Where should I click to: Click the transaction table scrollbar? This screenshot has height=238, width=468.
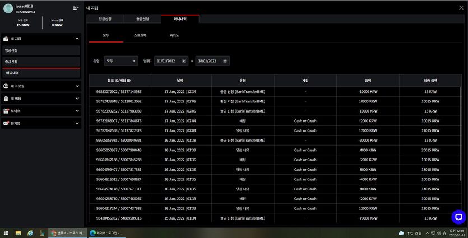tap(460, 134)
